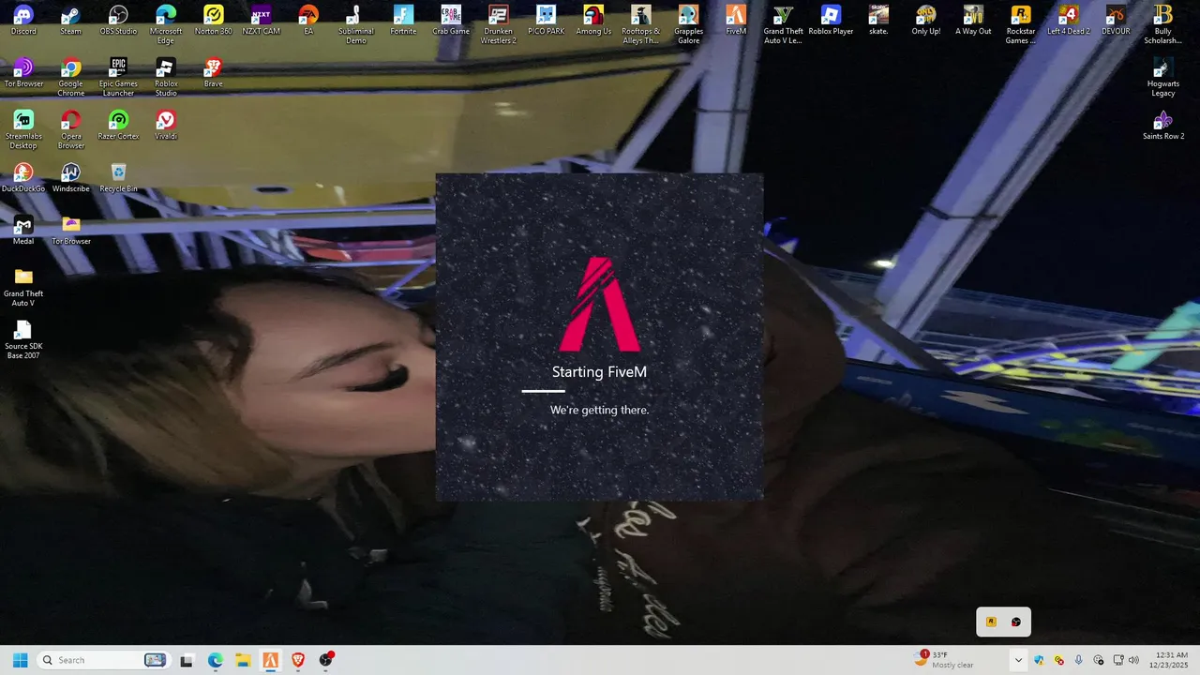Image resolution: width=1200 pixels, height=675 pixels.
Task: Open the Subliminal Demo shortcut
Action: (x=356, y=24)
